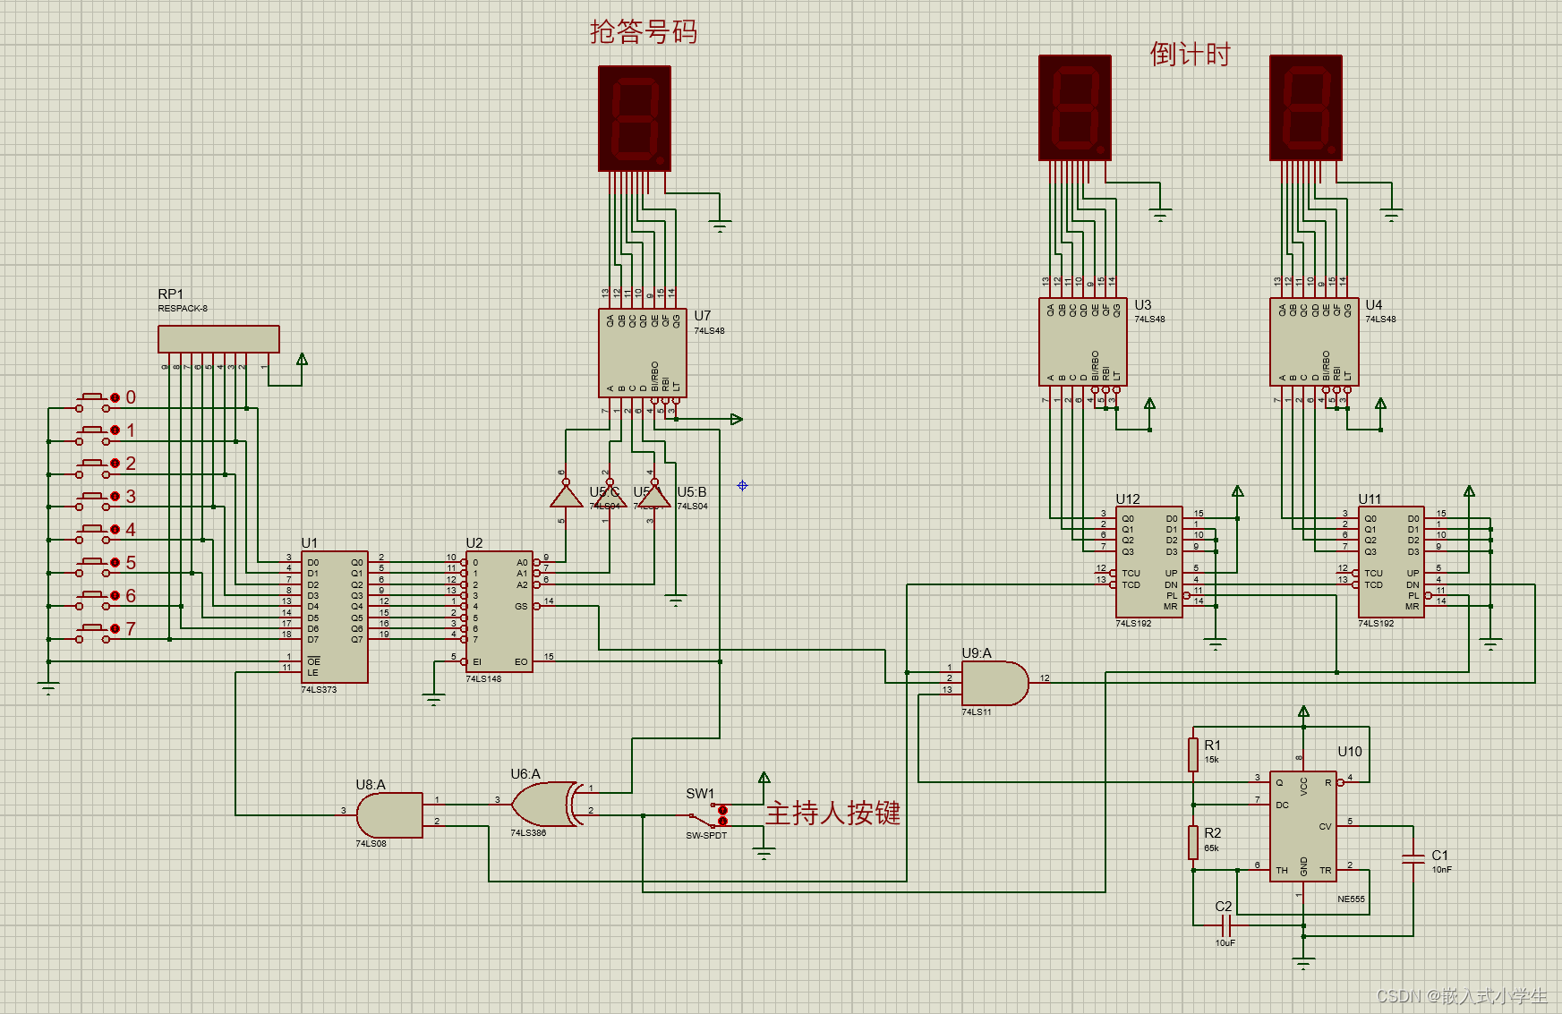Select the U11 74LS192 counter chip
Screen dimensions: 1562x1014
coord(1391,562)
